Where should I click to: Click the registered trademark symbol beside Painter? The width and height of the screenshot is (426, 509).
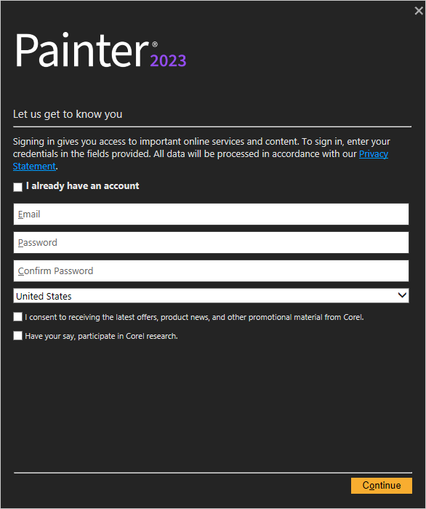point(155,44)
